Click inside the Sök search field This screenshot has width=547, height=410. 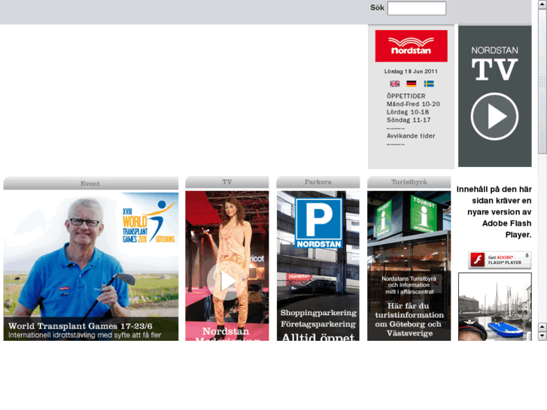[417, 8]
